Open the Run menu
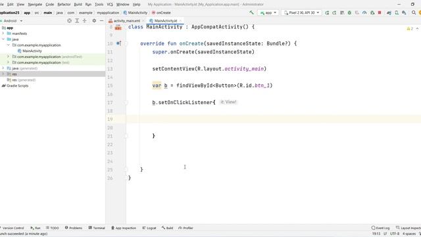The height and width of the screenshot is (237, 421). click(88, 5)
